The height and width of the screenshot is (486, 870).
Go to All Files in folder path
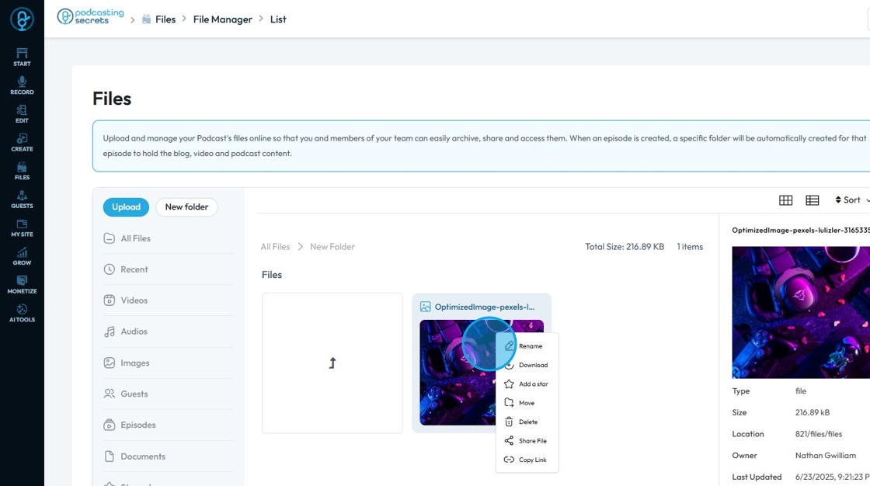[x=275, y=247]
